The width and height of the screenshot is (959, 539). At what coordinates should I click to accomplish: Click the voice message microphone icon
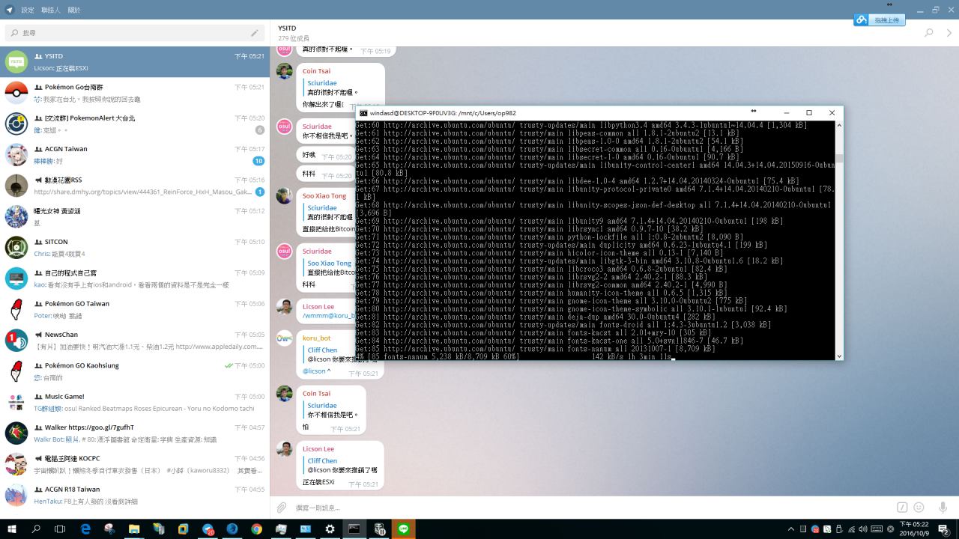(x=943, y=508)
